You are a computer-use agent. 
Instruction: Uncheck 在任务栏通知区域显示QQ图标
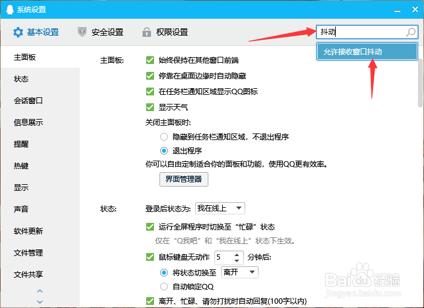150,91
